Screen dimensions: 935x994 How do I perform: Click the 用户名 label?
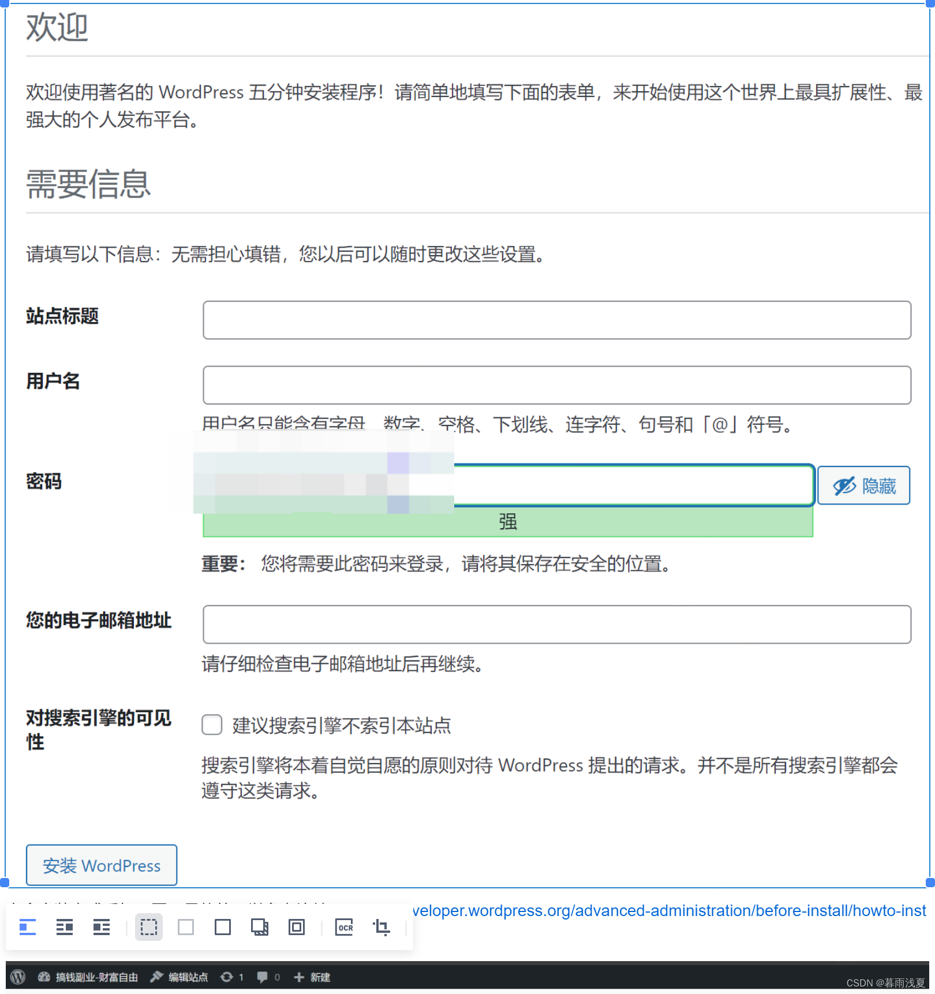(x=53, y=381)
